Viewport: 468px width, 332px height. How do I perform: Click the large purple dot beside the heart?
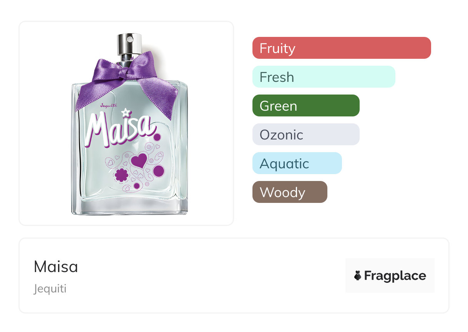coord(158,171)
